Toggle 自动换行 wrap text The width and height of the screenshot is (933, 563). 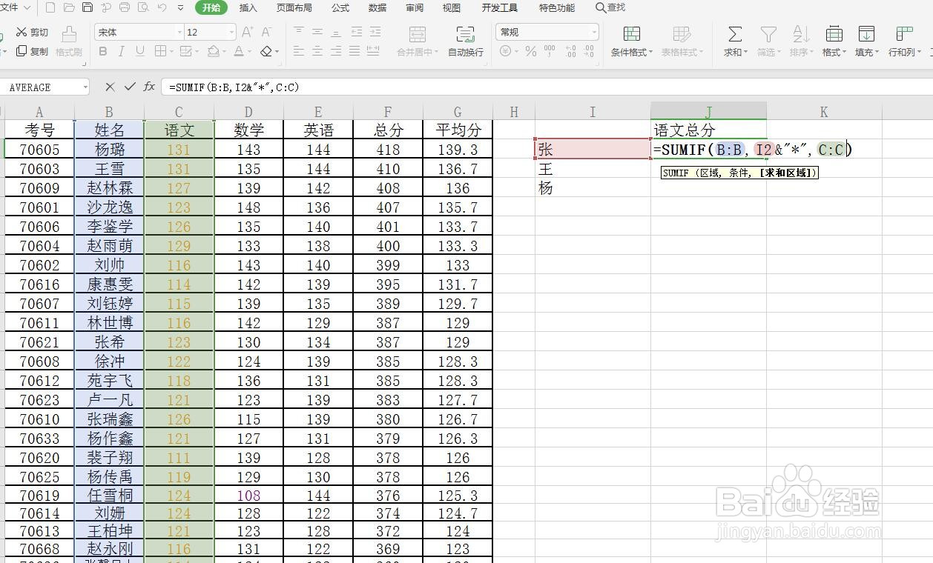click(466, 41)
